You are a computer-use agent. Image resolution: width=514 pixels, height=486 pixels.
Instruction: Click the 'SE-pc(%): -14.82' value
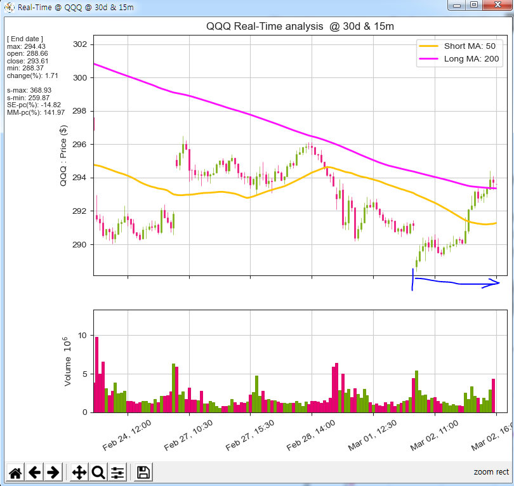34,105
